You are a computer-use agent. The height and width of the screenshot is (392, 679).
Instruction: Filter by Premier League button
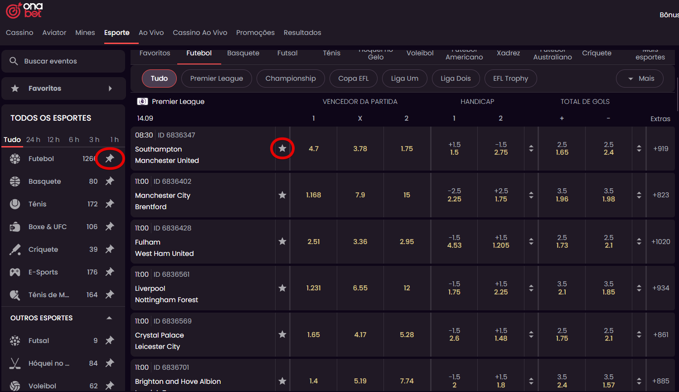[217, 78]
